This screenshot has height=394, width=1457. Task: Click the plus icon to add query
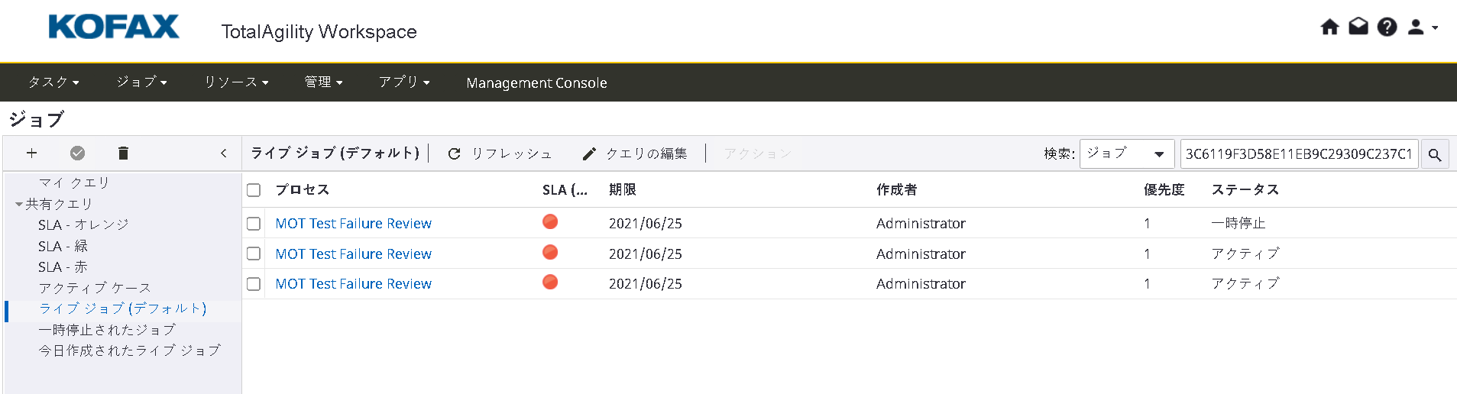31,153
